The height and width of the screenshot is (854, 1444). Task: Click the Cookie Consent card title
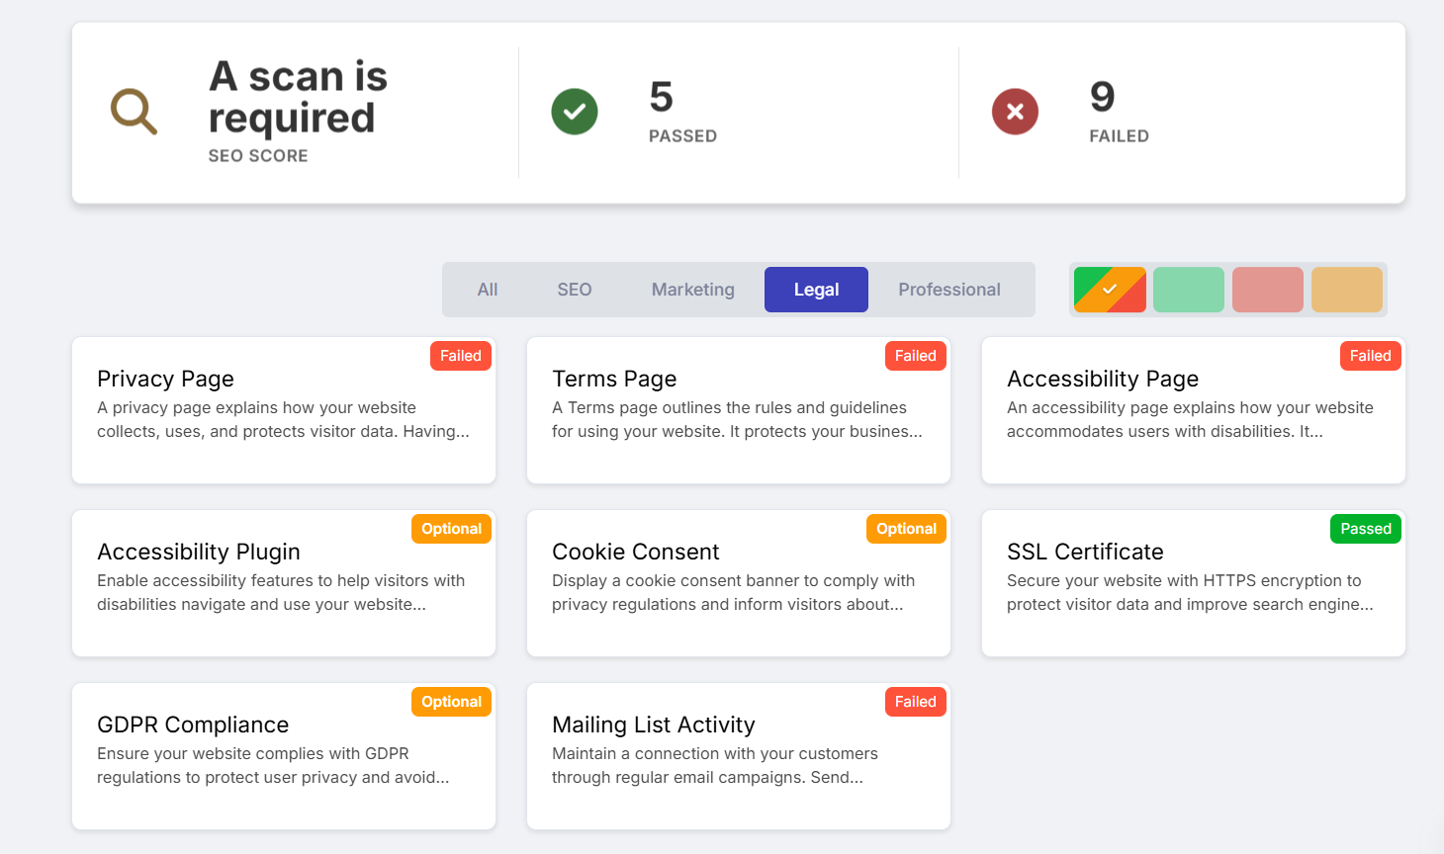click(x=636, y=552)
